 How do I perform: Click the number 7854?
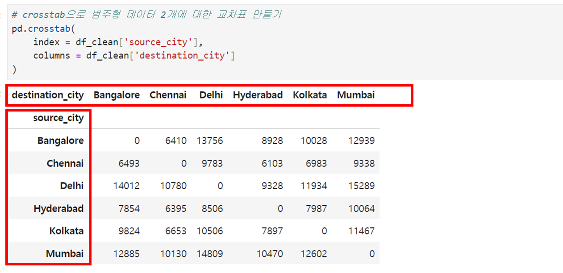[128, 208]
